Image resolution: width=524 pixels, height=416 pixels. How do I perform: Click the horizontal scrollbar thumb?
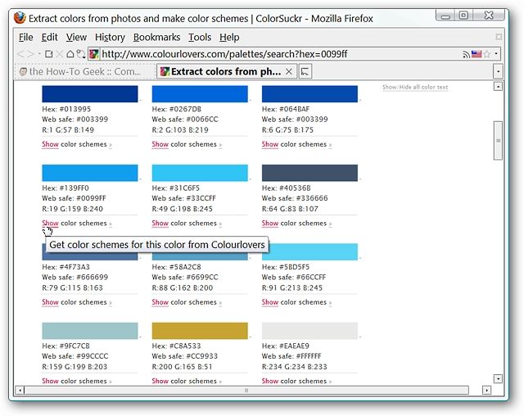tap(246, 390)
